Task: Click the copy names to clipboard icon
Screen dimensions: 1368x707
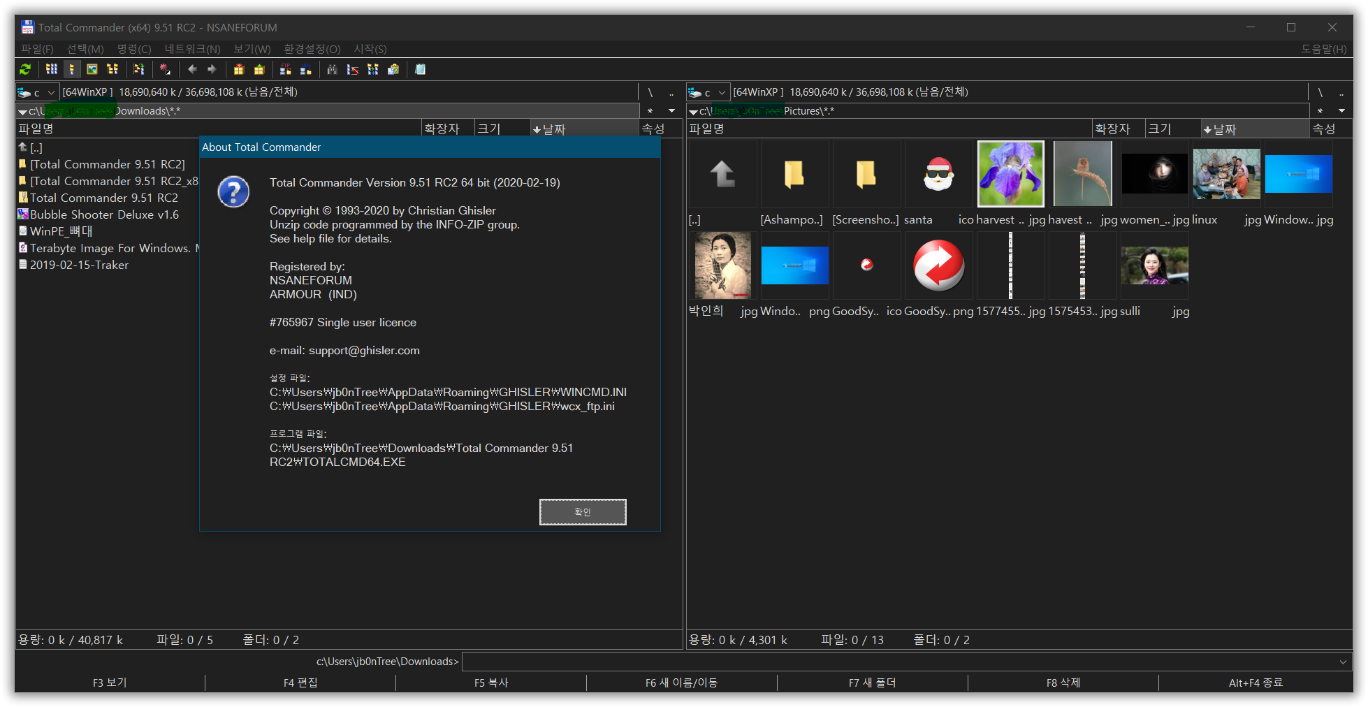Action: click(393, 69)
